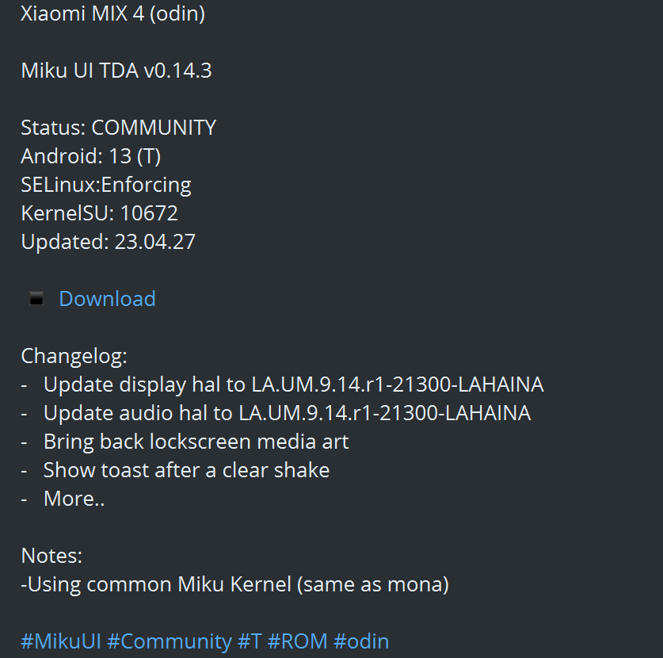
Task: Click the Xiaomi MIX 4 (odin) title
Action: click(113, 13)
